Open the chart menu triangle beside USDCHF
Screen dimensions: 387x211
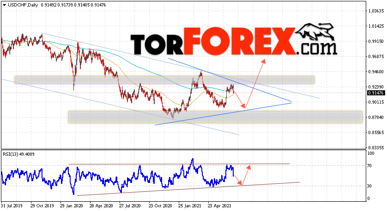5,5
